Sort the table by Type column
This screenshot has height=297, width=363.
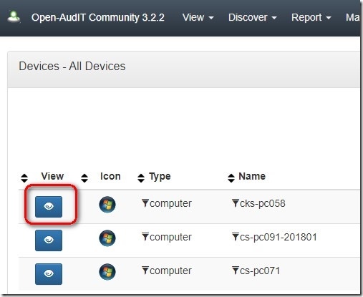(x=141, y=178)
